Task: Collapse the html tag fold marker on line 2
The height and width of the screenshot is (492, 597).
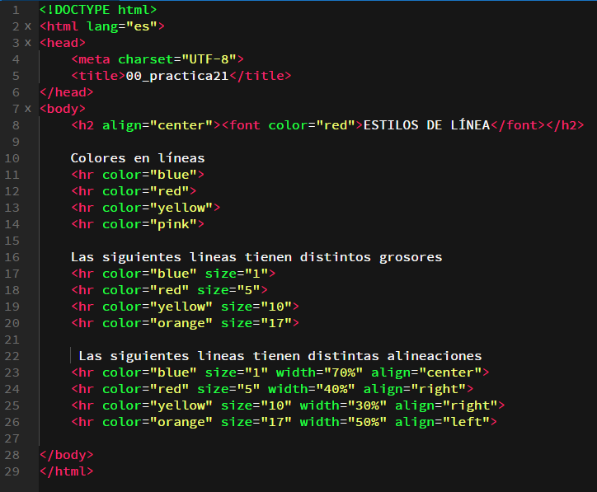Action: [x=28, y=26]
